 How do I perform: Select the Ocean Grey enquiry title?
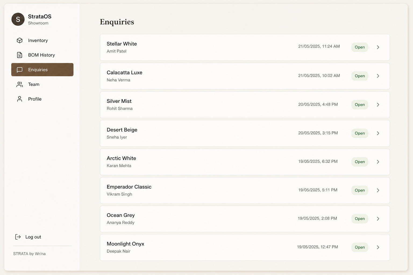[x=121, y=215]
